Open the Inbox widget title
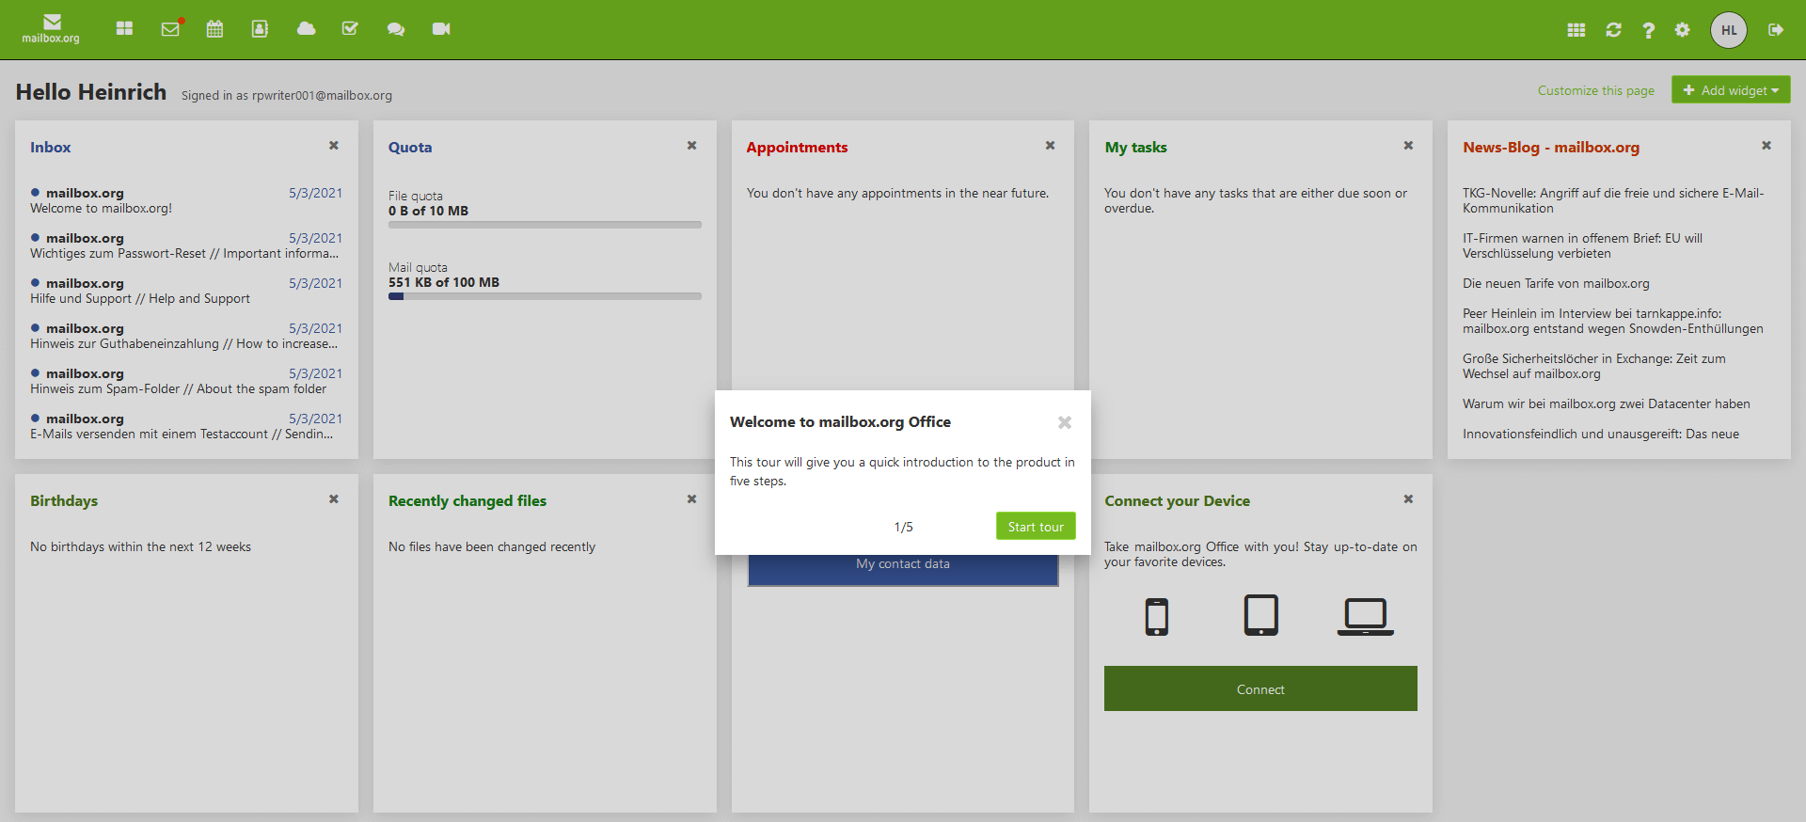The image size is (1806, 822). pyautogui.click(x=51, y=148)
